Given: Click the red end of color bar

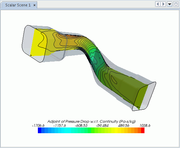Looking at the screenshot, I should (x=143, y=131).
